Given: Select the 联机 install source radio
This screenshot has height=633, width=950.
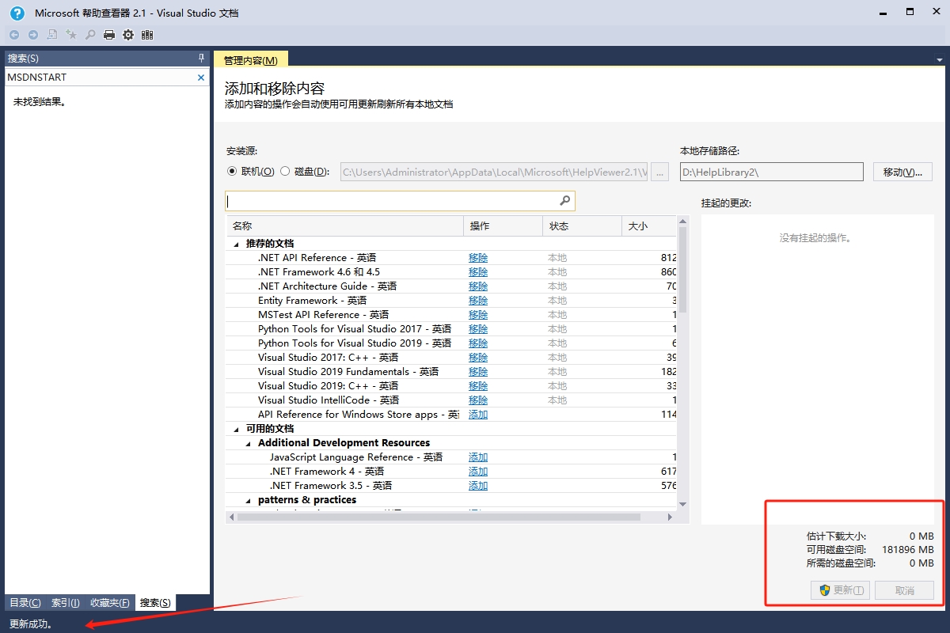Looking at the screenshot, I should (x=232, y=171).
